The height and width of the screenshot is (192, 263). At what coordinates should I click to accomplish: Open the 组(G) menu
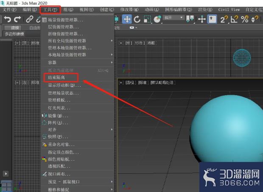68,10
